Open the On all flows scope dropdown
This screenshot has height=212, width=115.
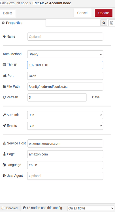(91, 208)
